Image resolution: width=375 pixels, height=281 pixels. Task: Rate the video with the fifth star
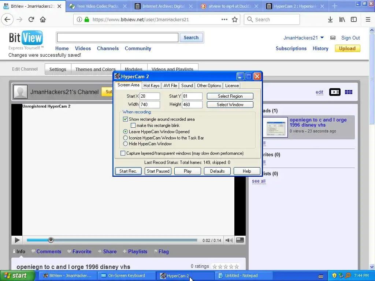click(x=237, y=266)
